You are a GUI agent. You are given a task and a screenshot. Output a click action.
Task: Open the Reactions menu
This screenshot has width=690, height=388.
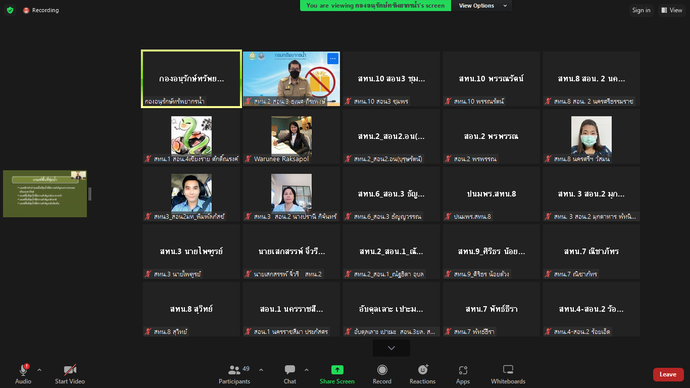click(x=422, y=370)
